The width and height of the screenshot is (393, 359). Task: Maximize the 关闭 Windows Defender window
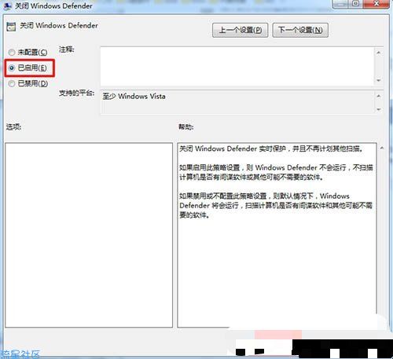355,4
